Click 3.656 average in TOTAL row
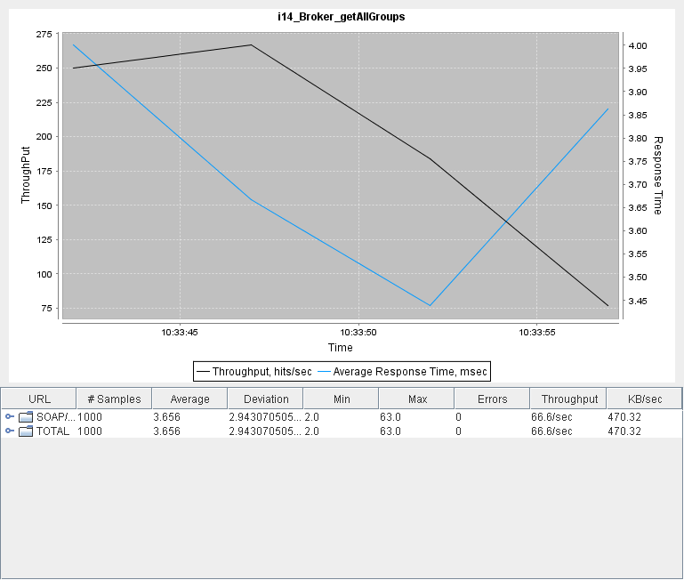This screenshot has width=684, height=580. pyautogui.click(x=166, y=431)
